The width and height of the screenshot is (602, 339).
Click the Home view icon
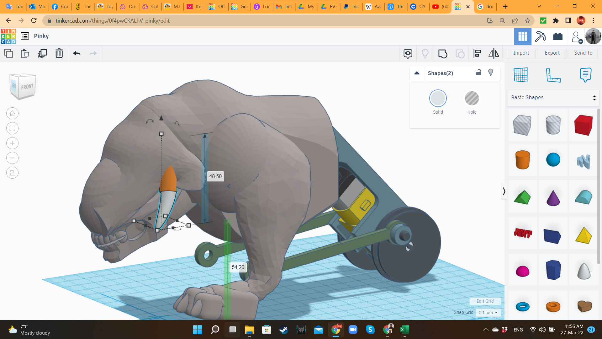(x=12, y=113)
